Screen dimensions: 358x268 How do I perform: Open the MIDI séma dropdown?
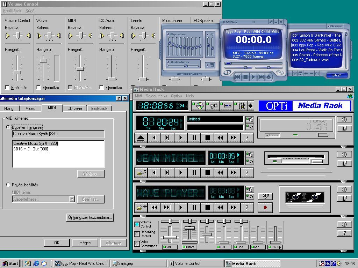click(72, 199)
